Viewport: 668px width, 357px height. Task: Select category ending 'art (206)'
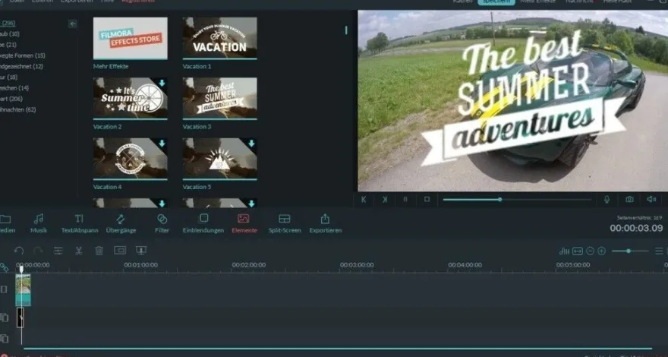click(11, 99)
